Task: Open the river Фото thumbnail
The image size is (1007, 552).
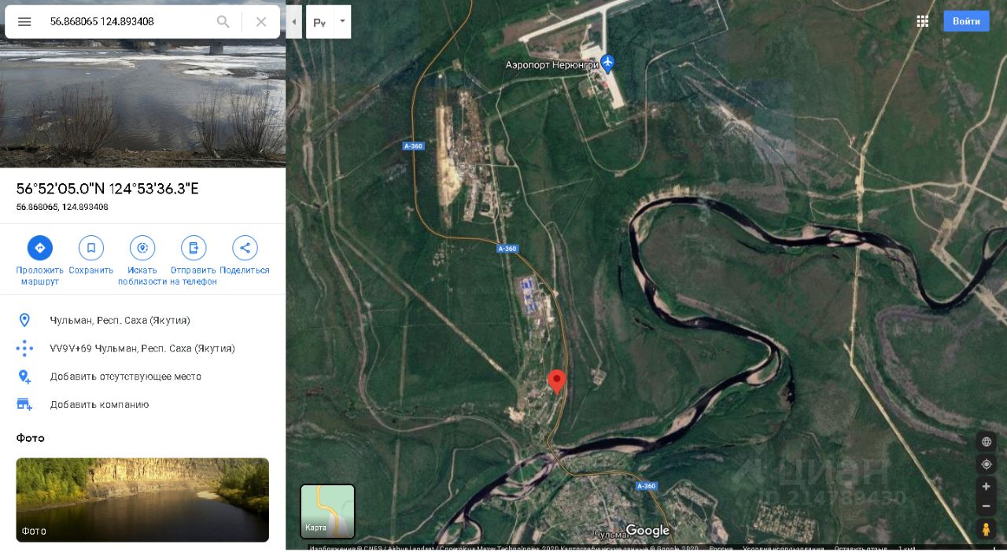Action: [142, 500]
